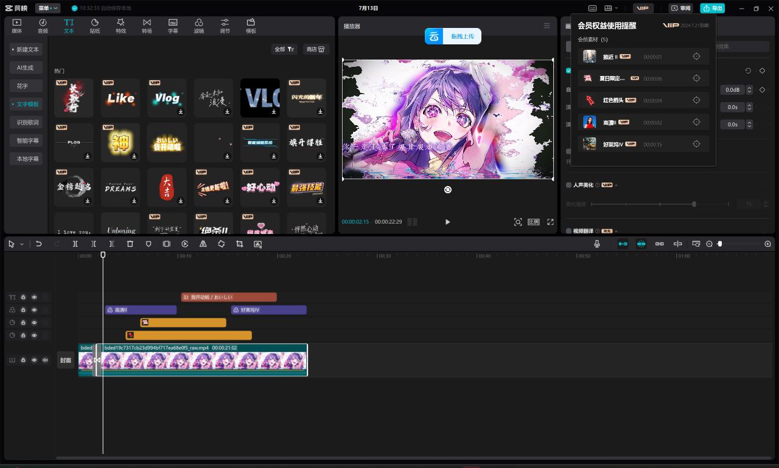Collapse the 人声美化 section arrow
The width and height of the screenshot is (779, 468).
[x=616, y=185]
